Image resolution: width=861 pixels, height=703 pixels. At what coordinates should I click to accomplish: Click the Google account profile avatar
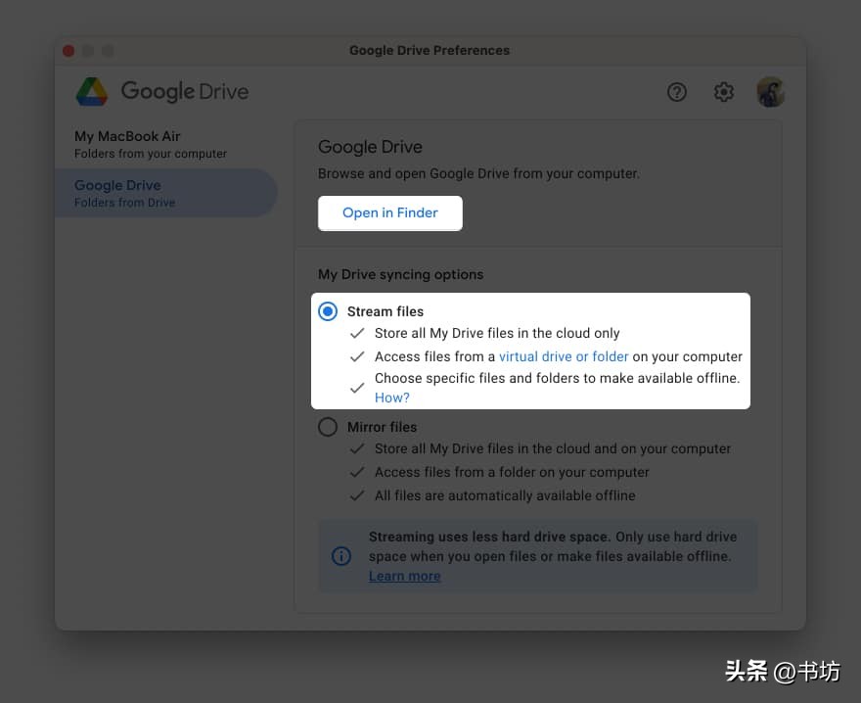click(x=770, y=91)
